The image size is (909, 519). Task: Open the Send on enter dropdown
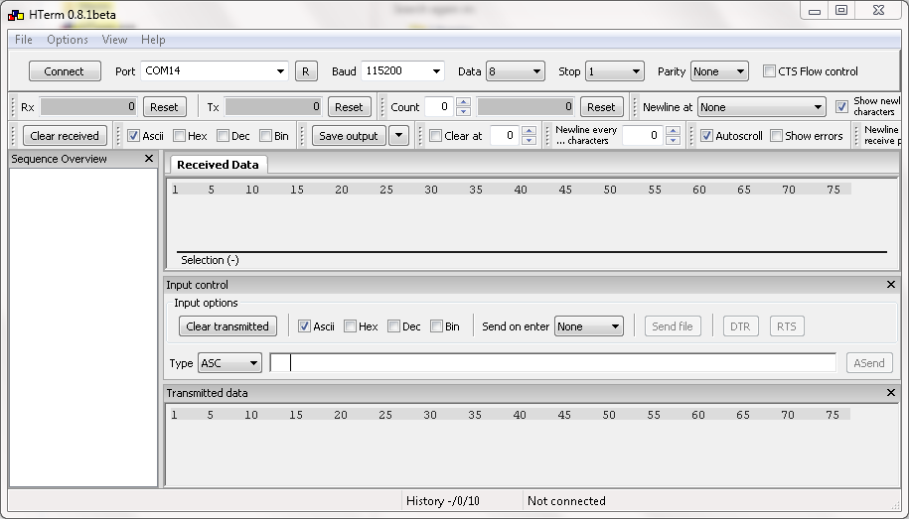click(x=588, y=326)
